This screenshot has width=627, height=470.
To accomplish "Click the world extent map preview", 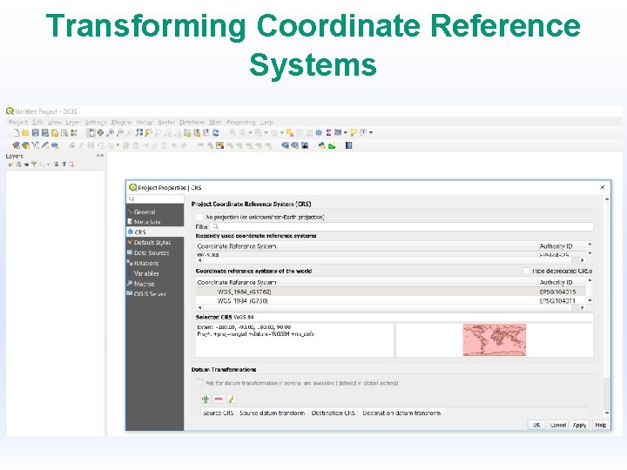I will coord(495,340).
